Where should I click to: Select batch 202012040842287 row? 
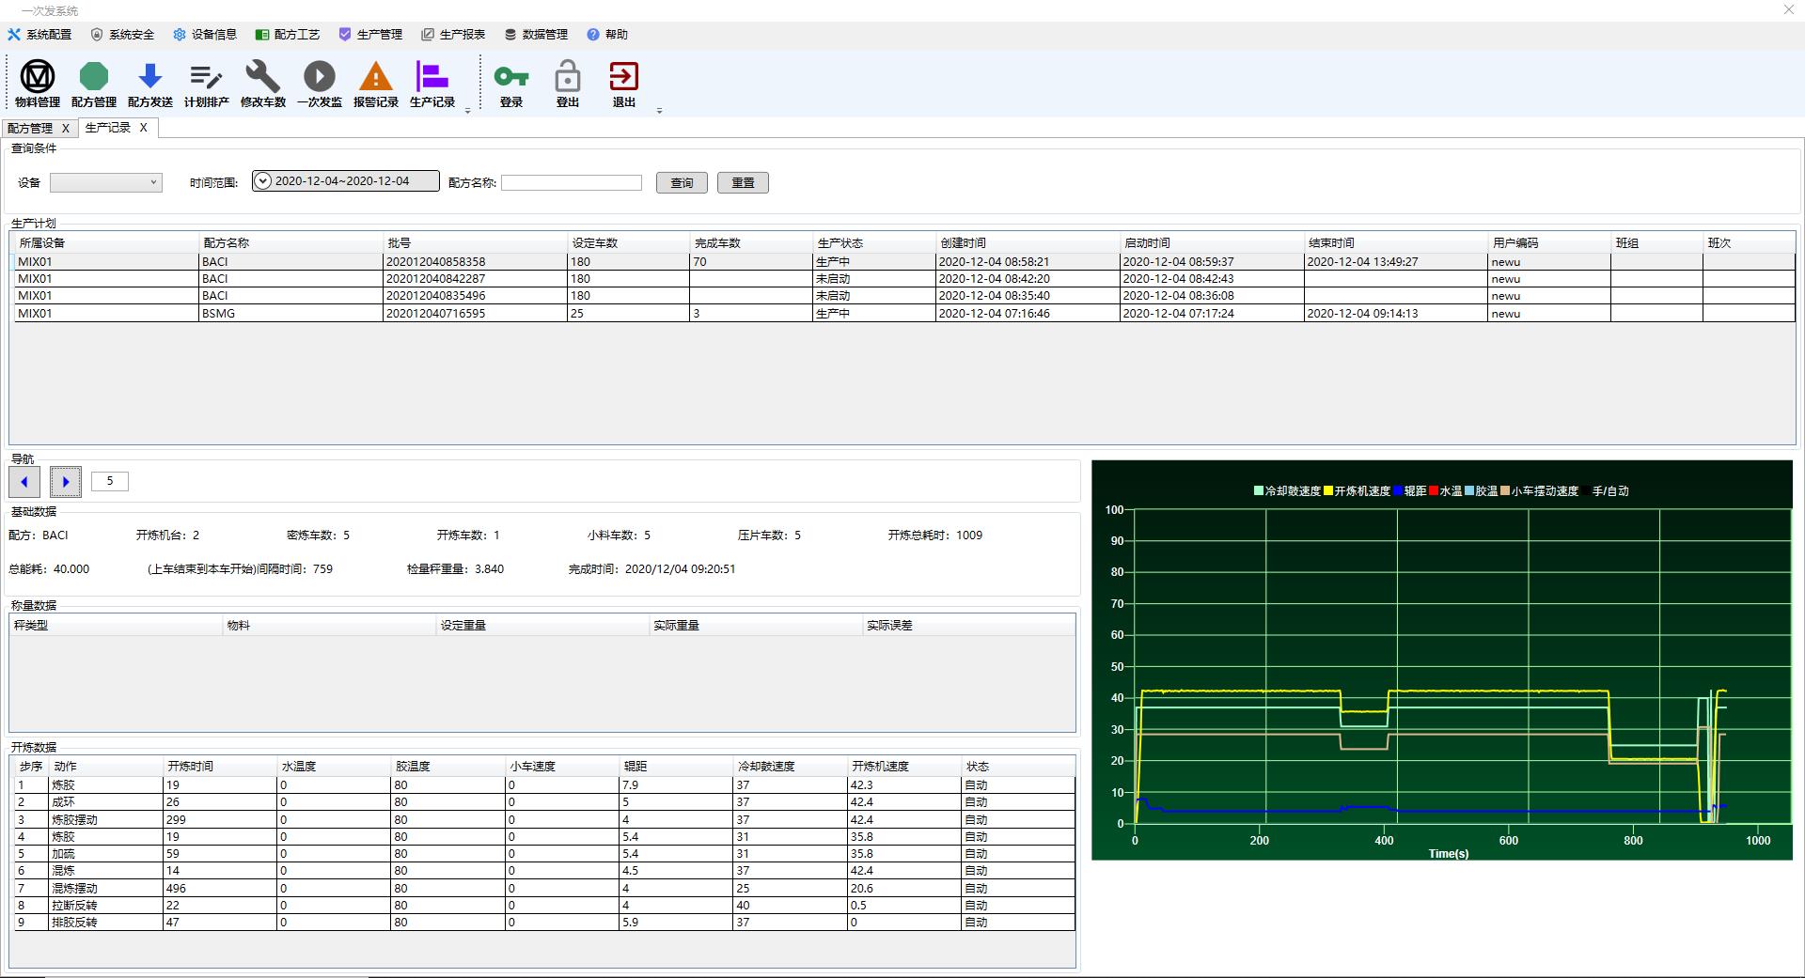pos(904,279)
